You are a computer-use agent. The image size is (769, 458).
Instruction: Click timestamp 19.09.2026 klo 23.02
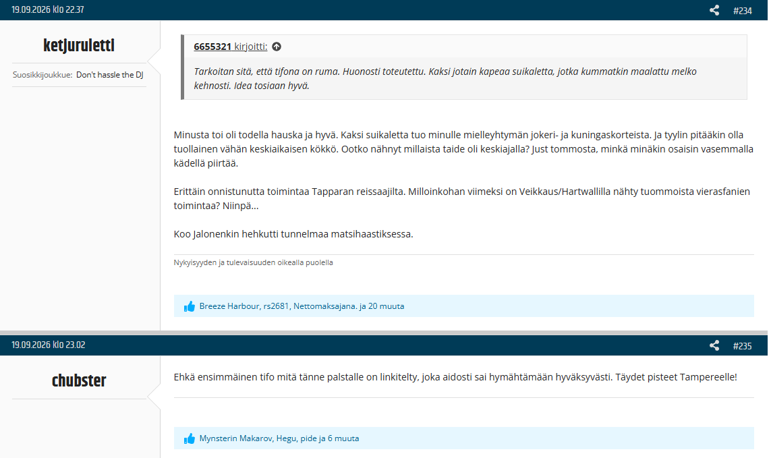[x=48, y=345]
